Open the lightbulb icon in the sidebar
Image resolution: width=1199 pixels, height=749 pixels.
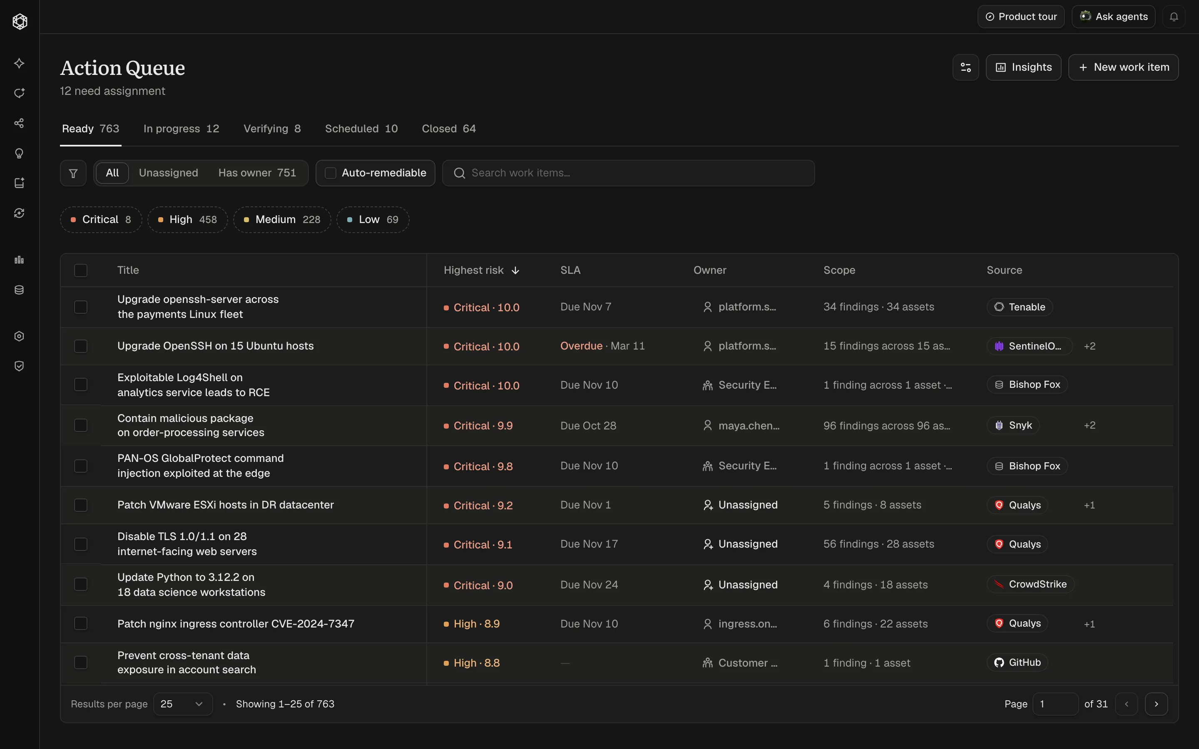(19, 153)
